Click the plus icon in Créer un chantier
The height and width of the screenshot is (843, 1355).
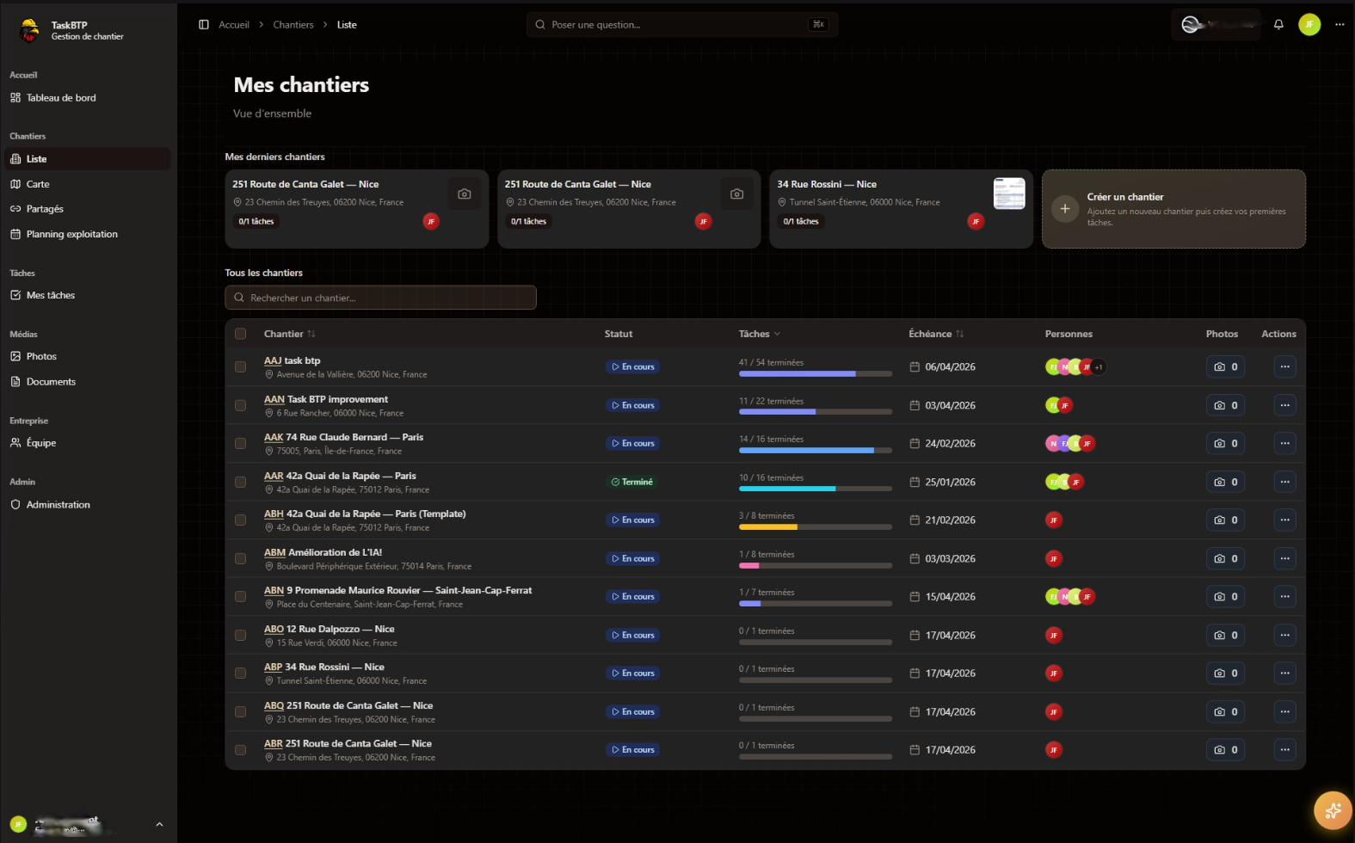[1065, 209]
